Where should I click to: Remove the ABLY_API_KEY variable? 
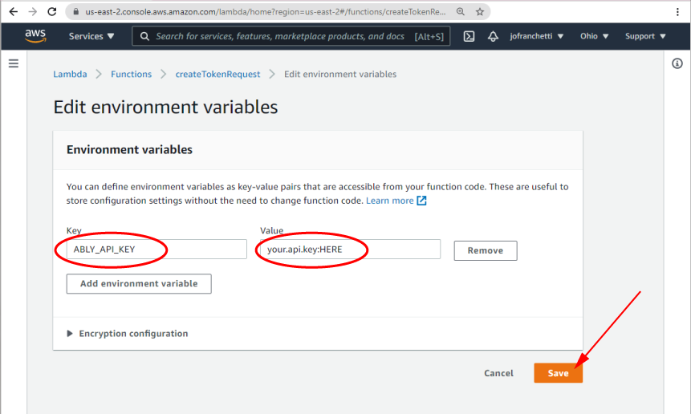[486, 250]
